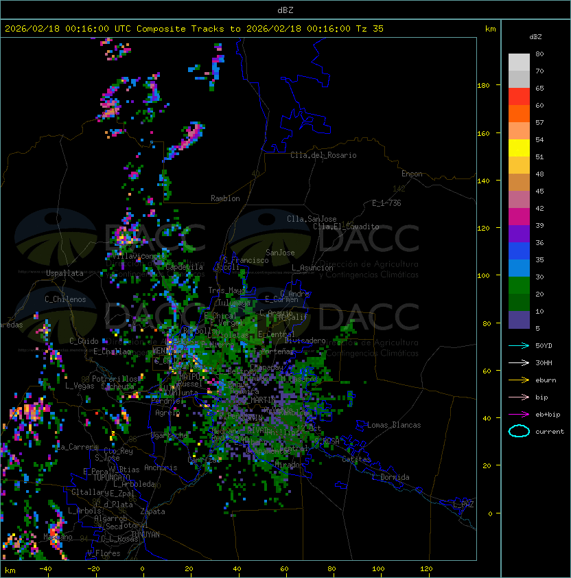Click the L_Asuncion location label
This screenshot has width=571, height=578.
tap(312, 268)
